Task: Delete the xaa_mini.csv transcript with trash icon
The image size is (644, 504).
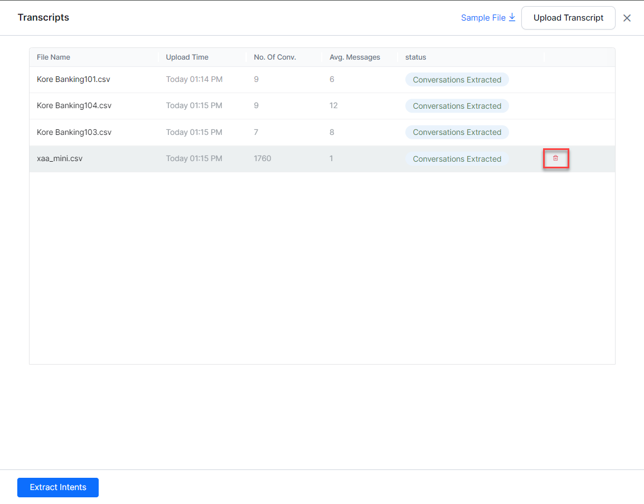Action: click(x=555, y=159)
